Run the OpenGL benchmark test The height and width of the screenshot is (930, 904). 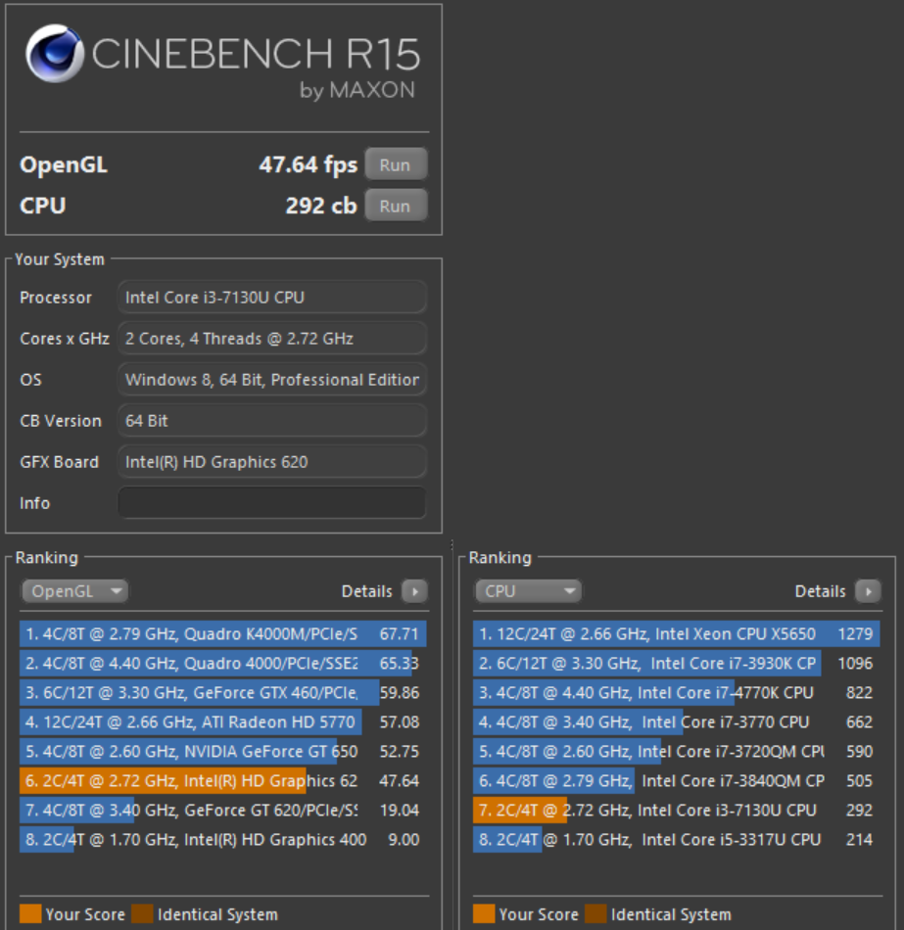pos(395,164)
